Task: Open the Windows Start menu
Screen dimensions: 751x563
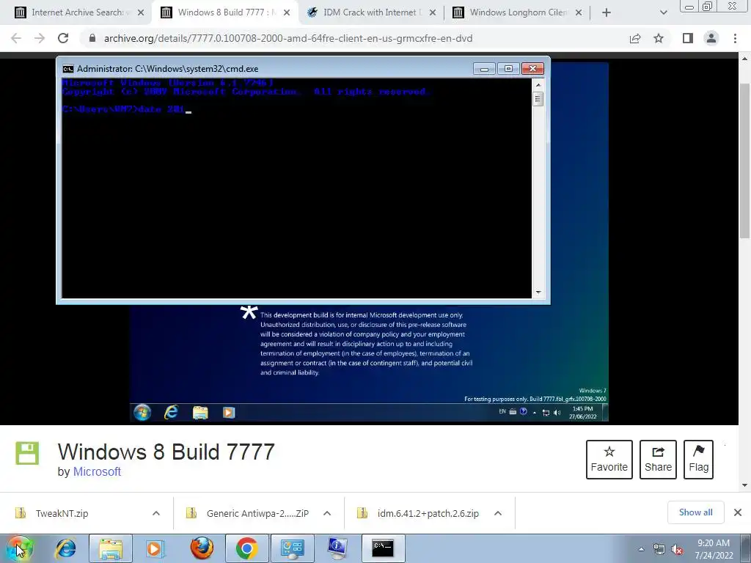Action: (19, 548)
